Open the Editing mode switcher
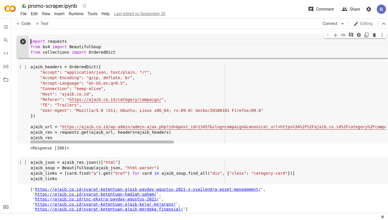388x220 pixels. click(363, 24)
